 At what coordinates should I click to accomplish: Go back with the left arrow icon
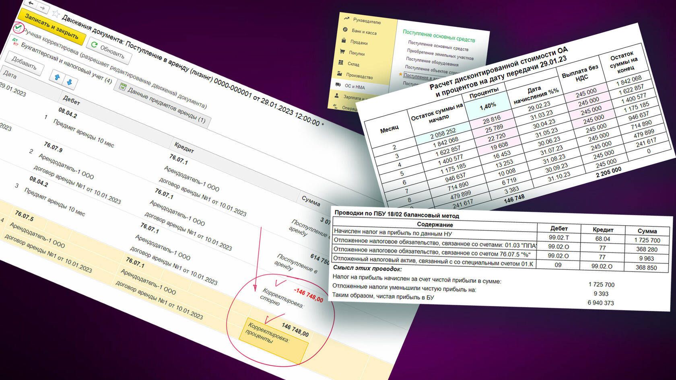click(31, 3)
